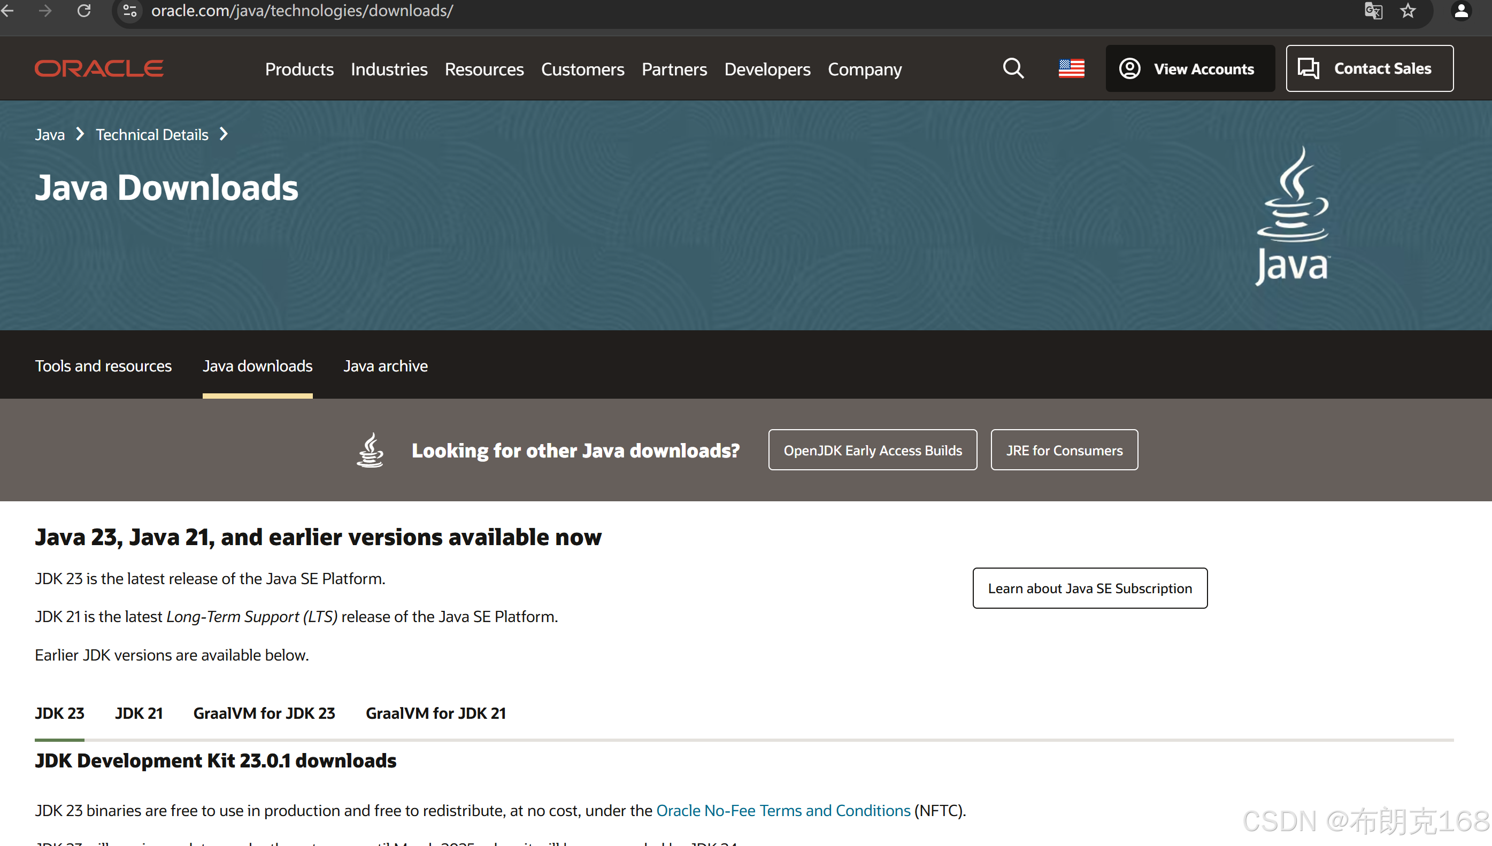Click the translate page icon
This screenshot has width=1492, height=846.
(x=1373, y=11)
